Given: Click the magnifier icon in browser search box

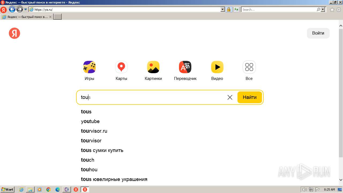Looking at the screenshot, I should pyautogui.click(x=318, y=9).
